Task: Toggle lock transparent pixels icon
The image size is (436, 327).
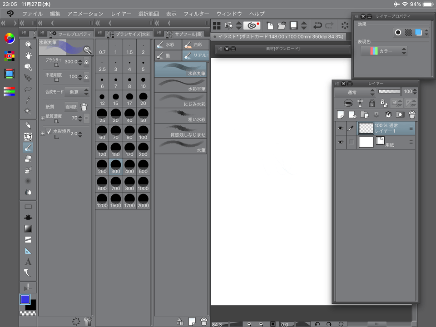Action: pyautogui.click(x=384, y=103)
